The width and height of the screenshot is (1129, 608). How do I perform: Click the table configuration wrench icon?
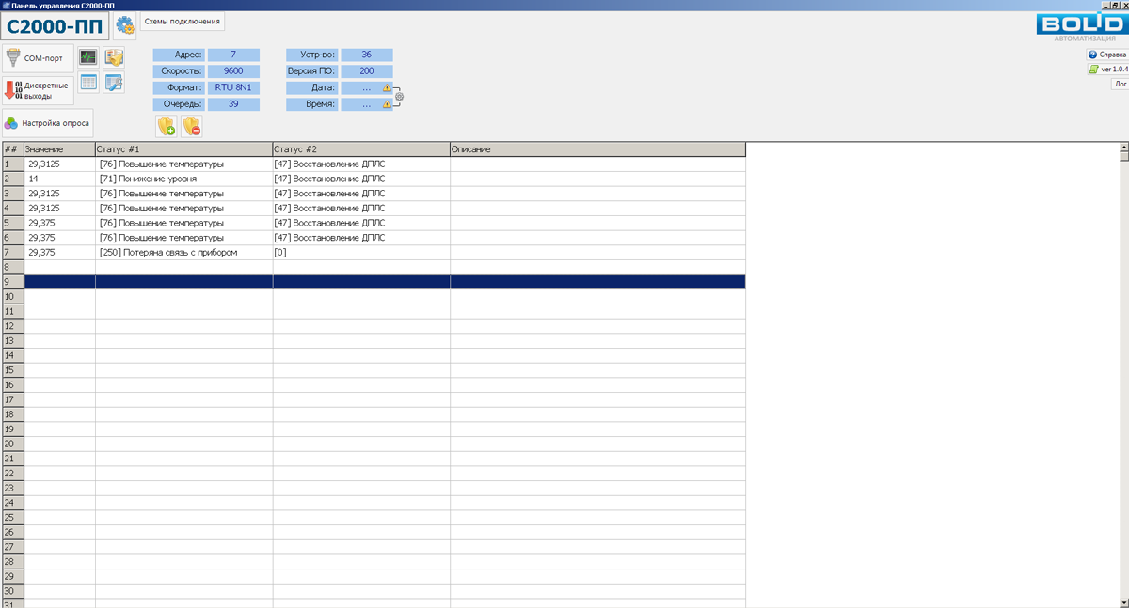(x=114, y=83)
